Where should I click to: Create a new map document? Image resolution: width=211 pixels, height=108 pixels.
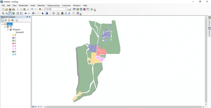pyautogui.click(x=3, y=9)
